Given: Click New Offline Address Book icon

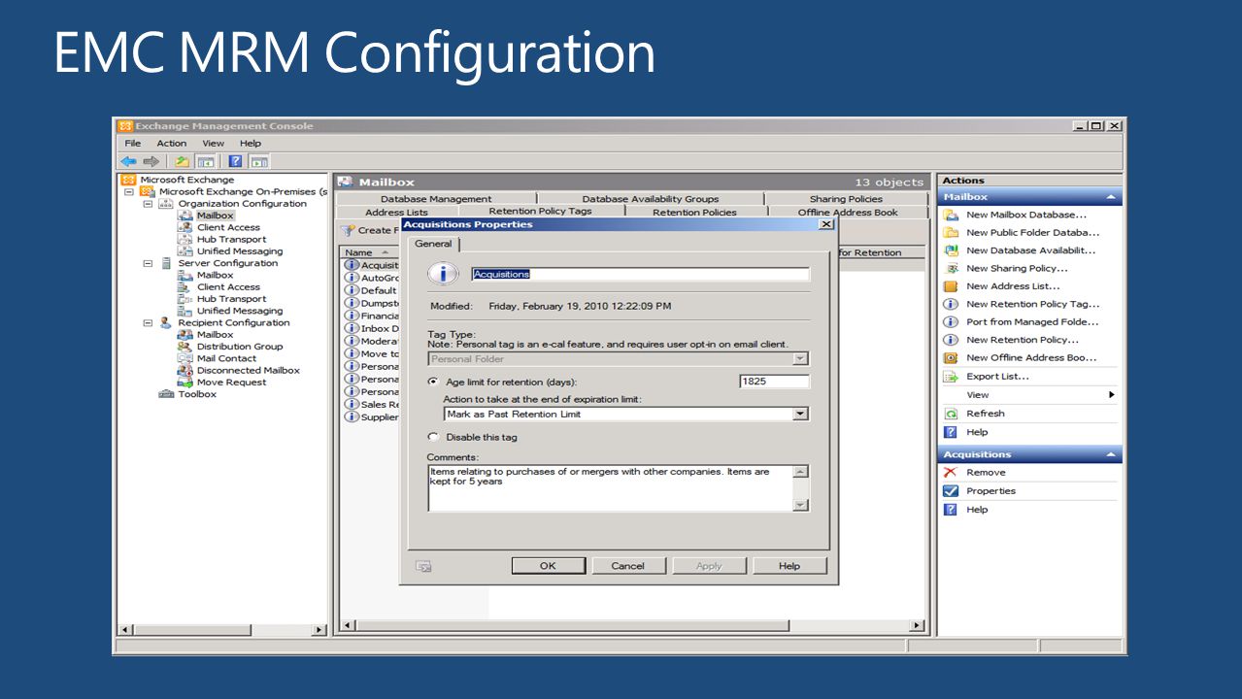Looking at the screenshot, I should click(x=952, y=358).
